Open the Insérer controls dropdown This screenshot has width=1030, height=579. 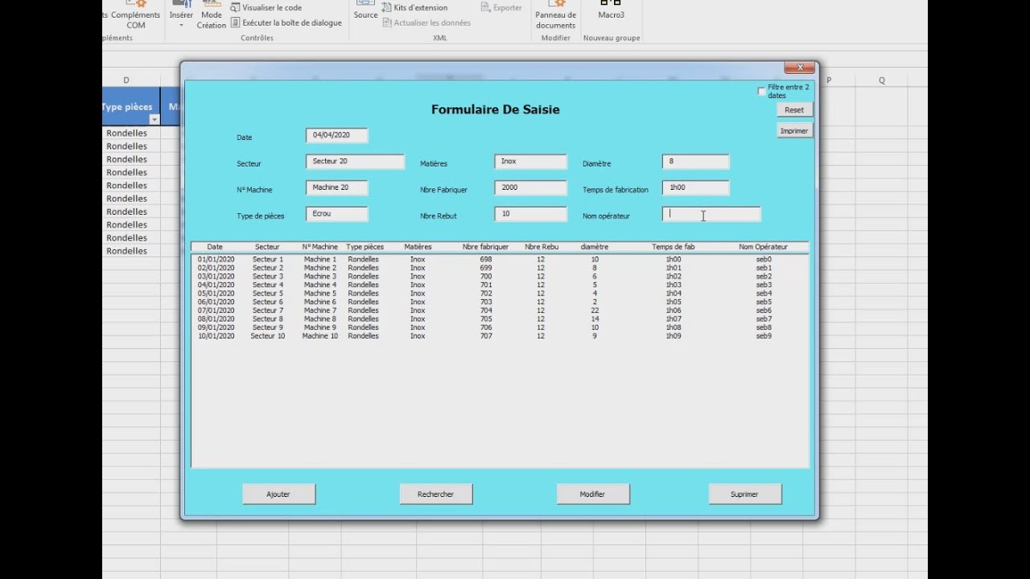[x=181, y=15]
